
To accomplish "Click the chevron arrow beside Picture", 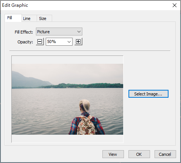I will (x=79, y=32).
